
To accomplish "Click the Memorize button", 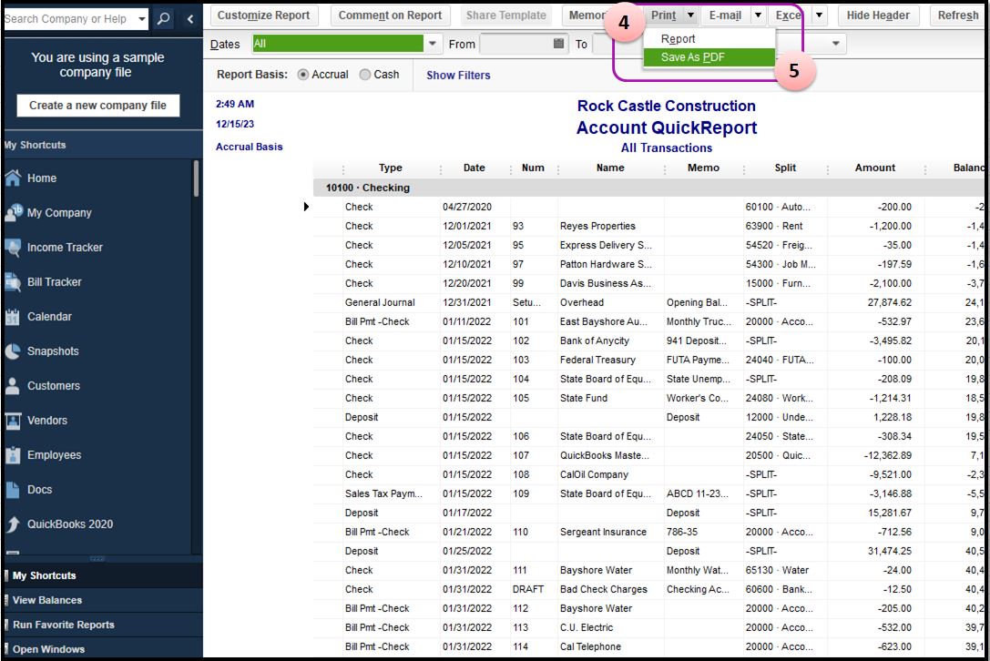I will [586, 15].
